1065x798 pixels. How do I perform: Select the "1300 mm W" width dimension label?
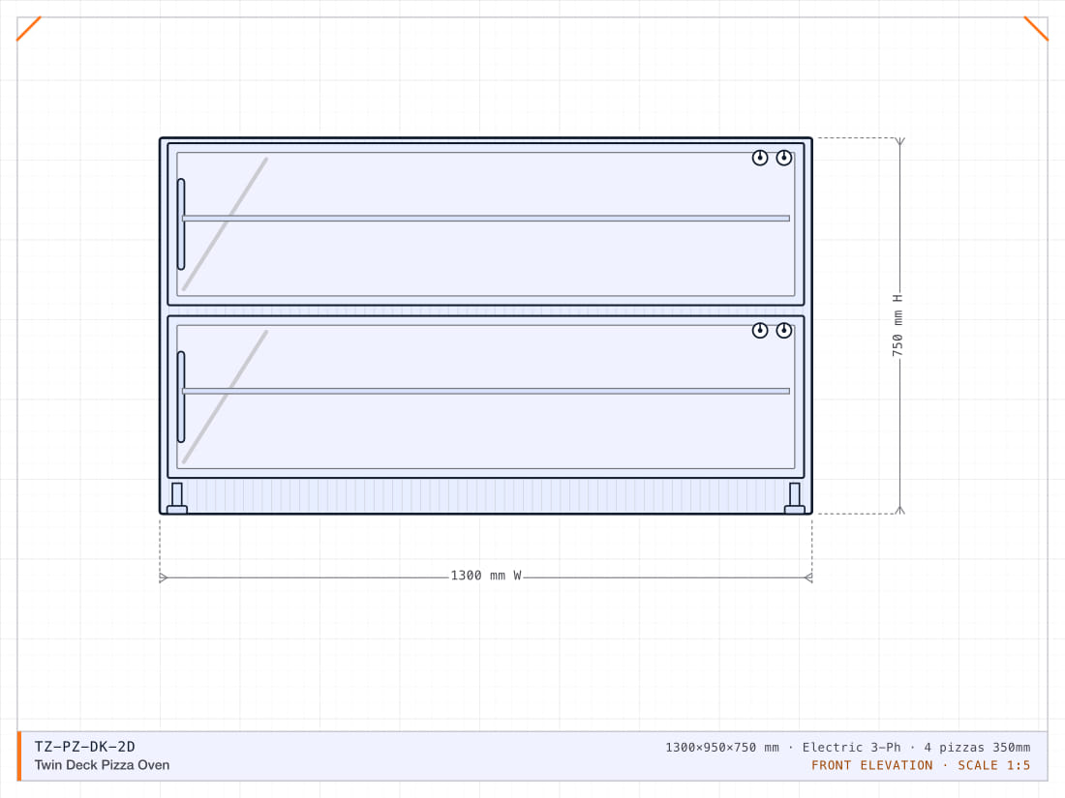486,576
